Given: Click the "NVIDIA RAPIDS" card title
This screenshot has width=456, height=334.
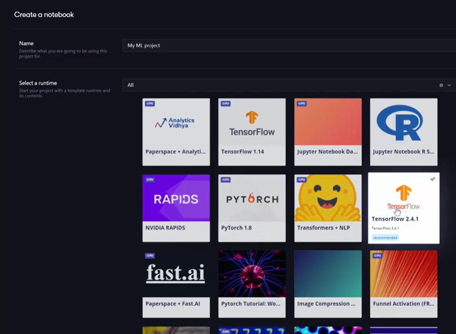Looking at the screenshot, I should tap(165, 228).
